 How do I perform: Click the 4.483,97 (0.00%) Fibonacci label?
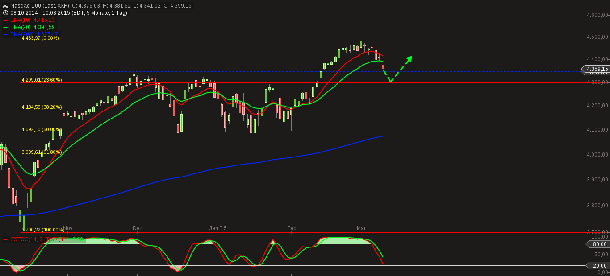[x=40, y=38]
